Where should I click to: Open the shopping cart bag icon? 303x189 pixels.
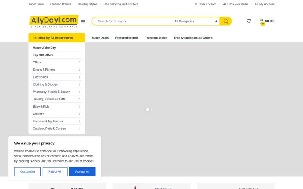[262, 21]
